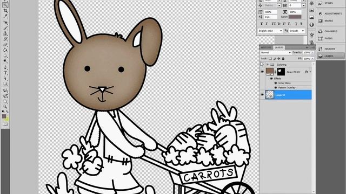The height and width of the screenshot is (194, 346).
Task: Select the Path Selection tool
Action: 5,78
